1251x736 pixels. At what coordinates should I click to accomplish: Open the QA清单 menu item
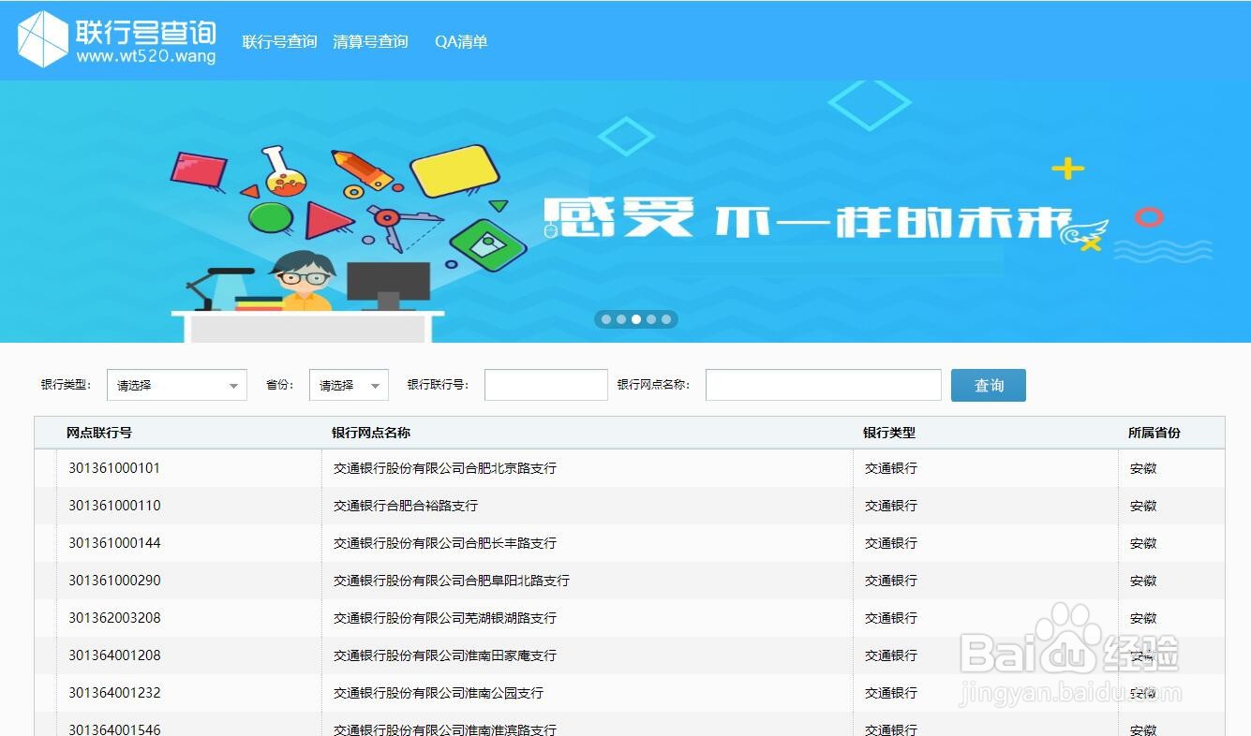(460, 42)
